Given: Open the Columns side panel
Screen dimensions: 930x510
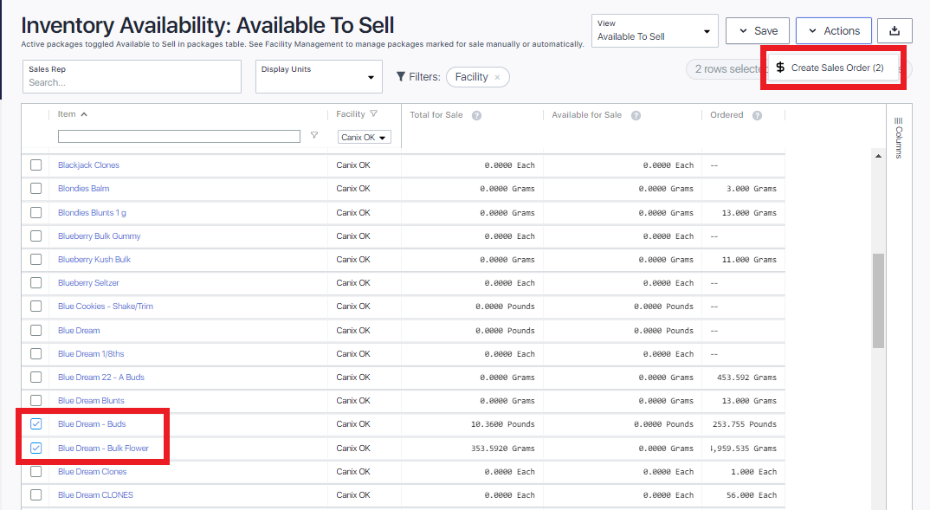Looking at the screenshot, I should 898,137.
